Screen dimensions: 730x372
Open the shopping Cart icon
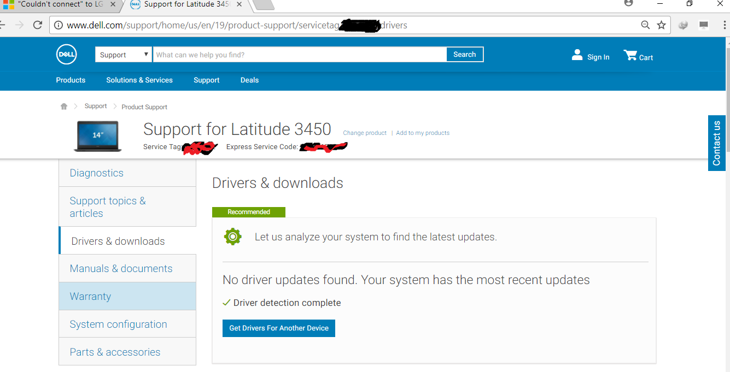click(x=630, y=55)
